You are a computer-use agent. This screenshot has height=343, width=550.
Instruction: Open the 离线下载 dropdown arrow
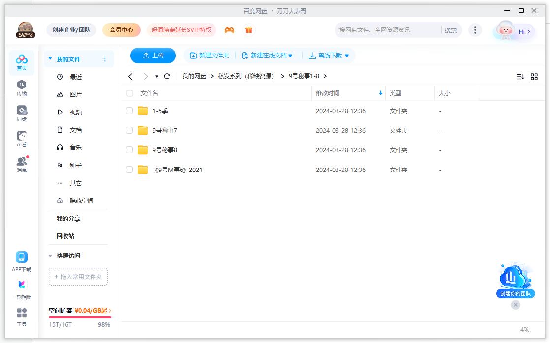pyautogui.click(x=347, y=56)
